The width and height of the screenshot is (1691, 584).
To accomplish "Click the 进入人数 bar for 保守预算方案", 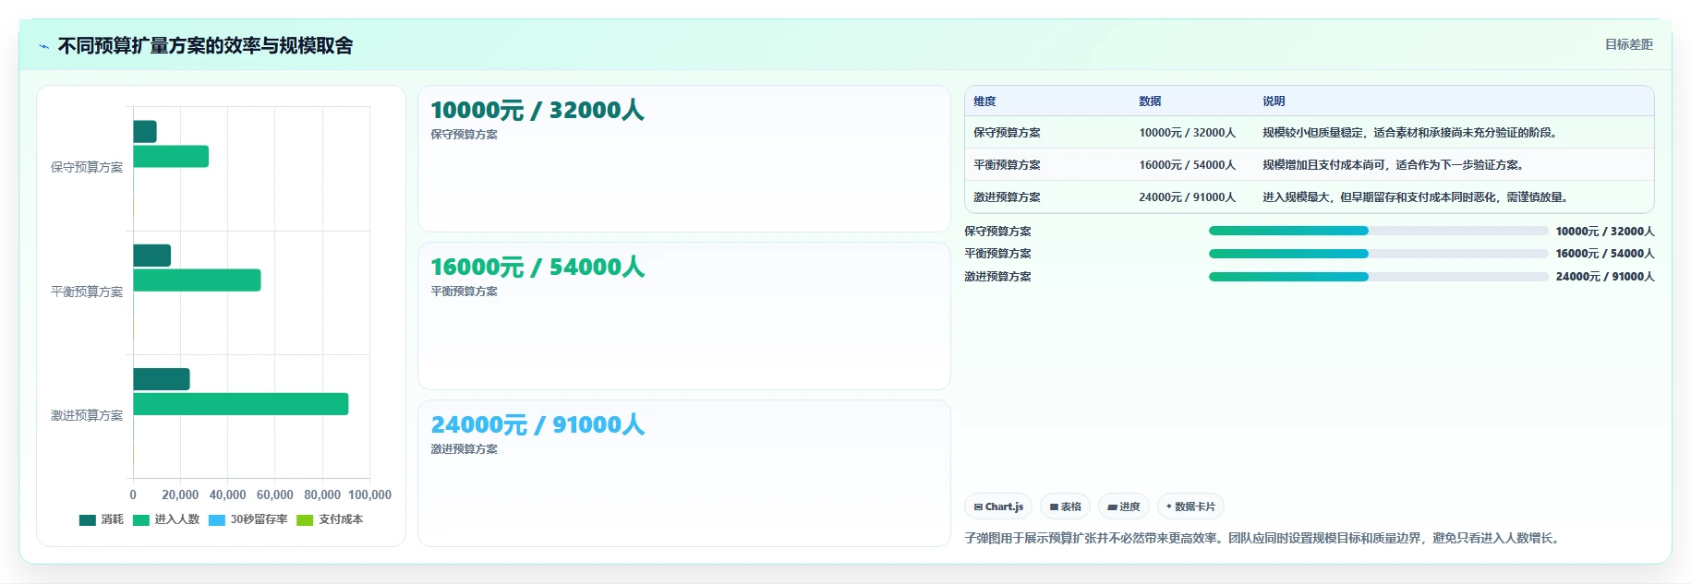I will (171, 156).
